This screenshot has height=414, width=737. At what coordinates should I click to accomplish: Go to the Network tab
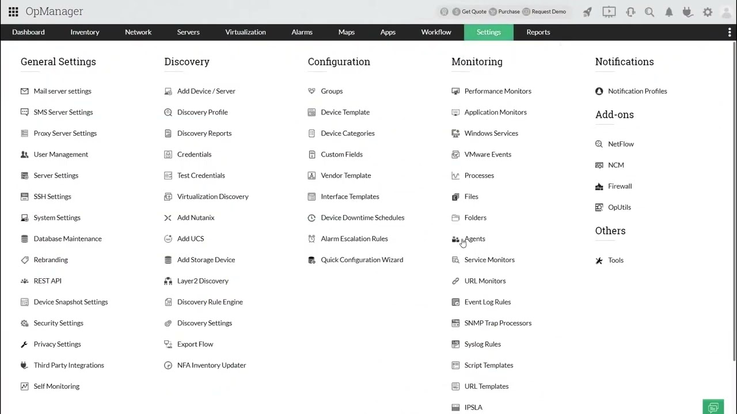coord(138,32)
